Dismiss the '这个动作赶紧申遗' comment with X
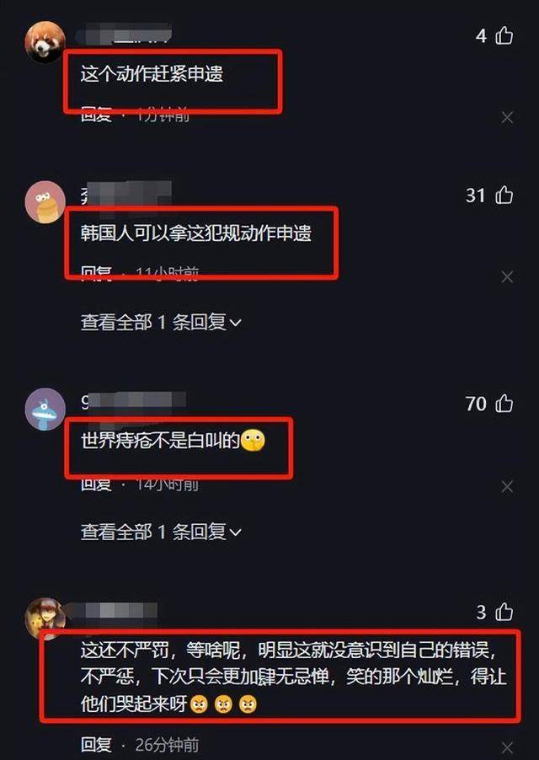 pos(507,117)
